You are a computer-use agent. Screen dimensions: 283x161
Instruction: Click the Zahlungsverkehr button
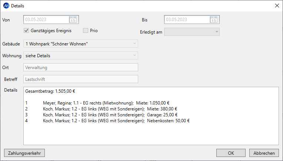click(24, 153)
